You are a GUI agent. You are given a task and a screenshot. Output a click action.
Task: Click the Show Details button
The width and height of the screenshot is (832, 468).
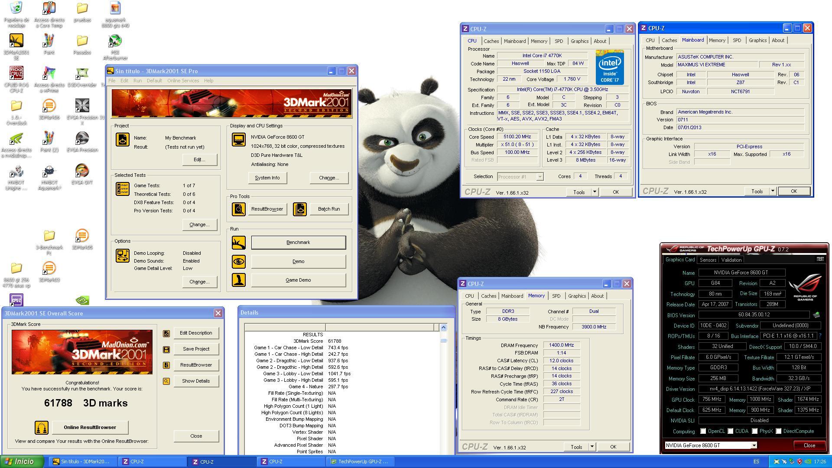(x=196, y=381)
